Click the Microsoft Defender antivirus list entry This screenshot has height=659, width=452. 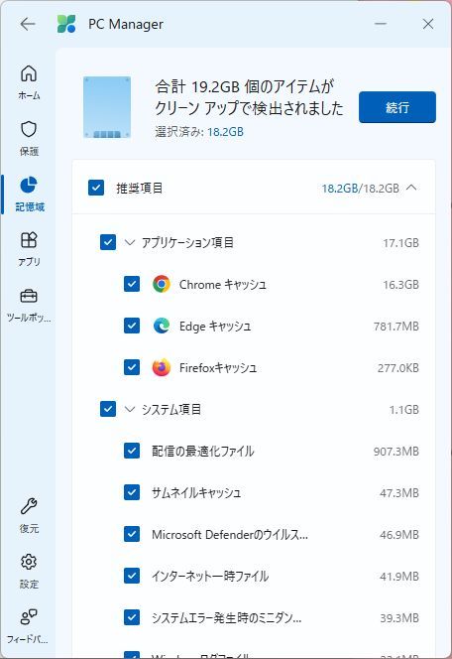[272, 535]
